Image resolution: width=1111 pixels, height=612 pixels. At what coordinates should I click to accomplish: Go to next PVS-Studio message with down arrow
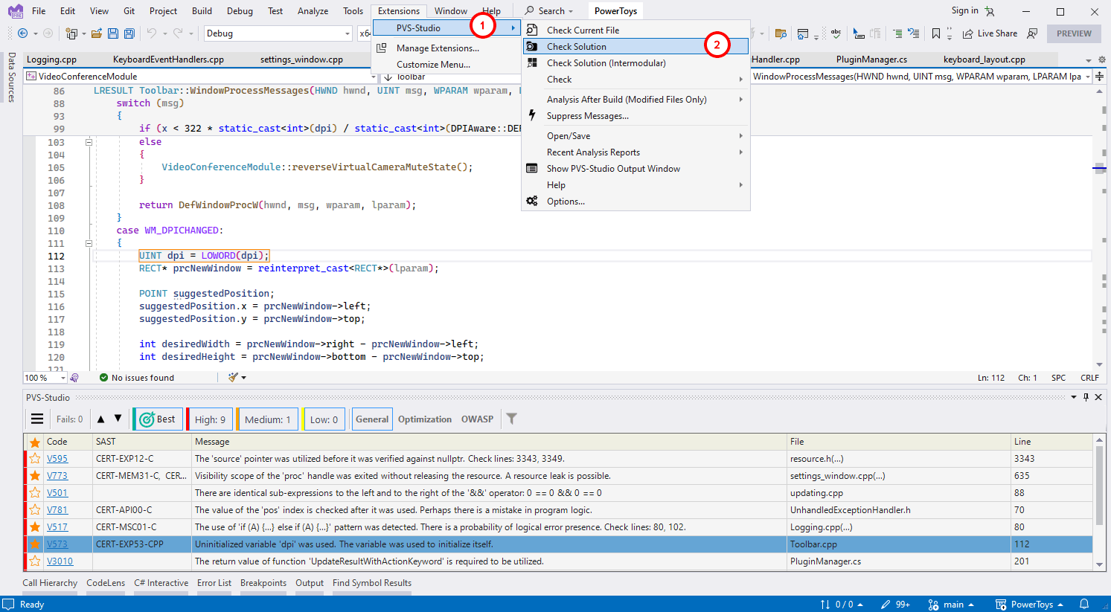click(x=118, y=419)
